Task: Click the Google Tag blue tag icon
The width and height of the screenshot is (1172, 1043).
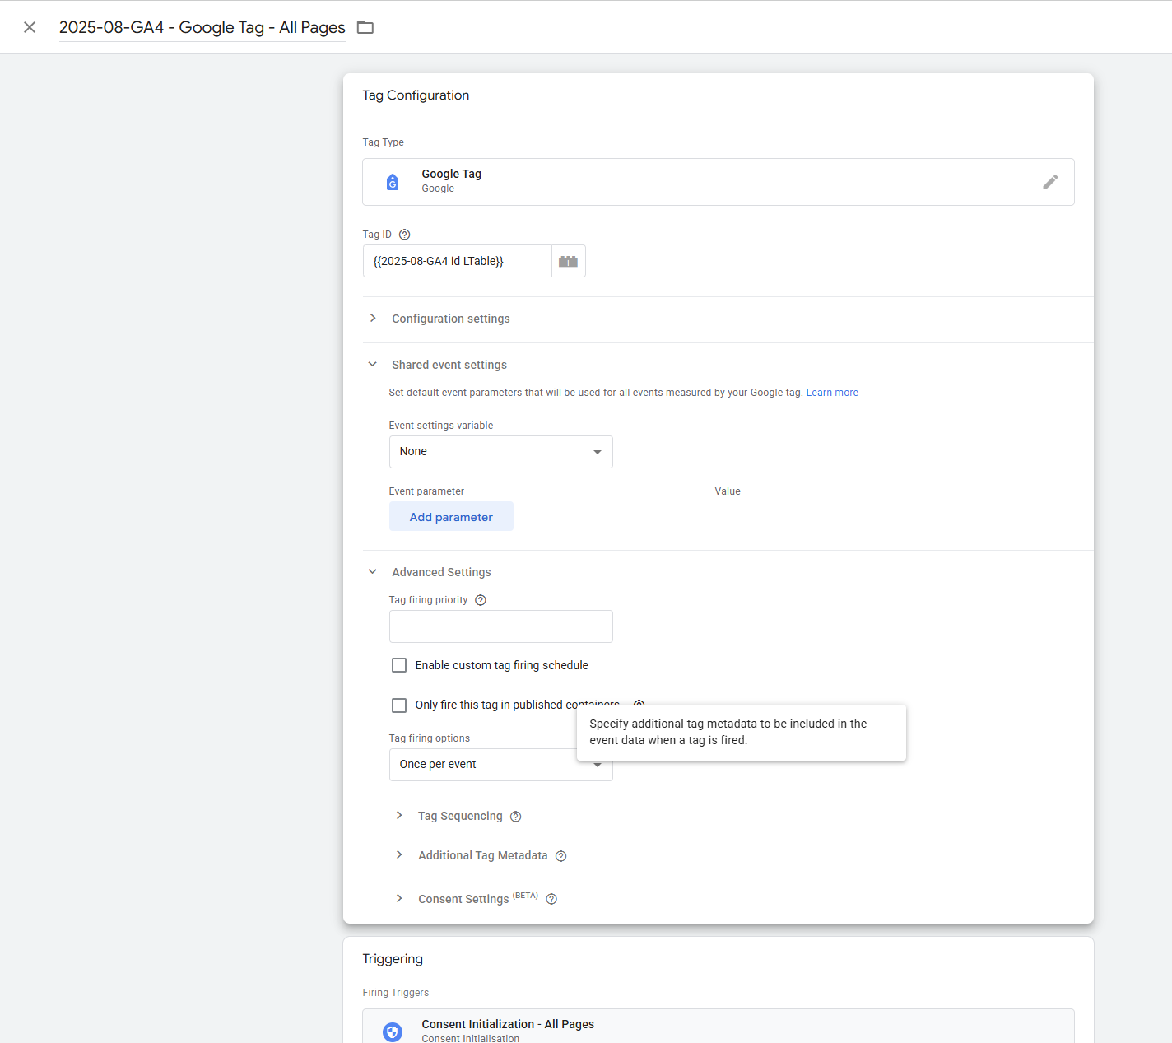Action: tap(393, 182)
